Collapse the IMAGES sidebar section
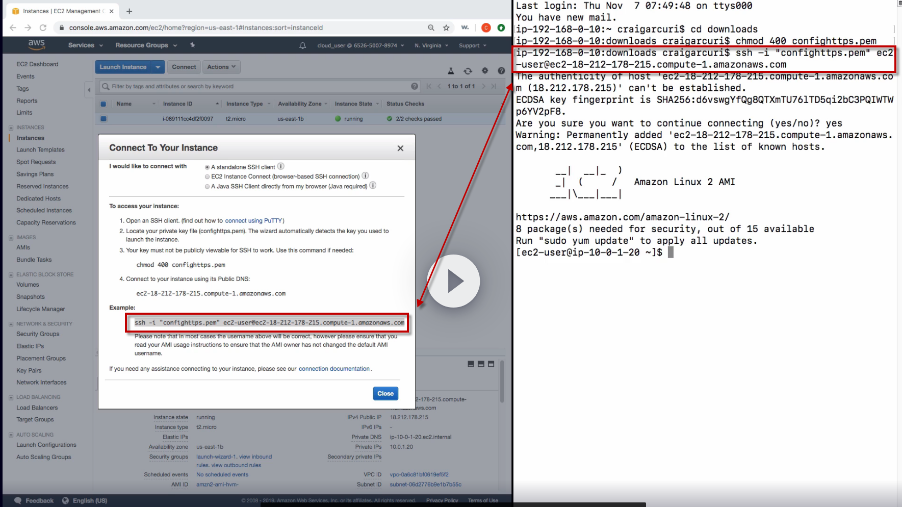Screen dimensions: 902x507 point(11,238)
